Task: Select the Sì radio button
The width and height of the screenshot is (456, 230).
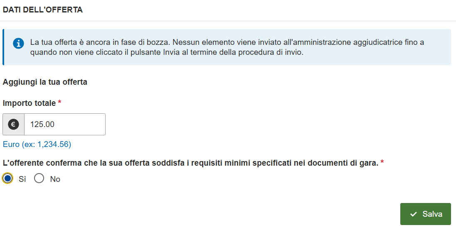Action: tap(7, 178)
